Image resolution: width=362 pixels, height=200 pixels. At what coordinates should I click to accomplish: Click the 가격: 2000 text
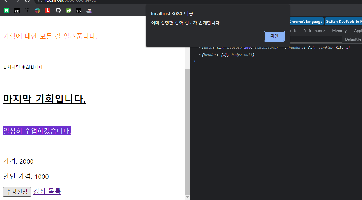coord(18,161)
